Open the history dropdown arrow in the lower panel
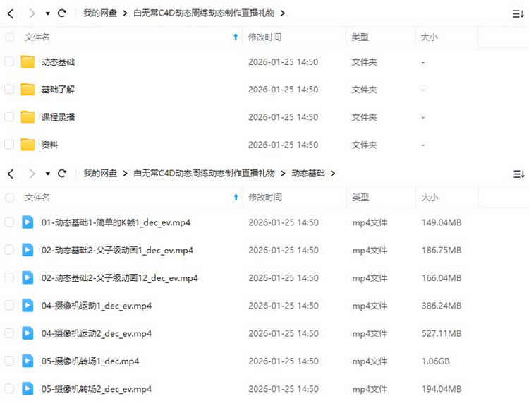 point(47,174)
